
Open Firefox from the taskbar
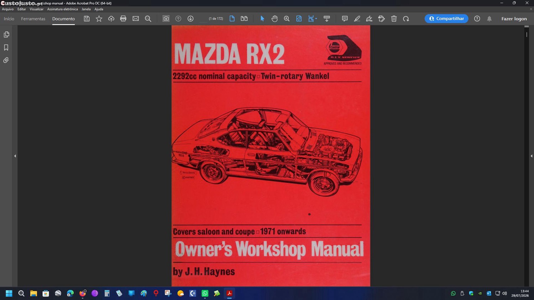83,293
